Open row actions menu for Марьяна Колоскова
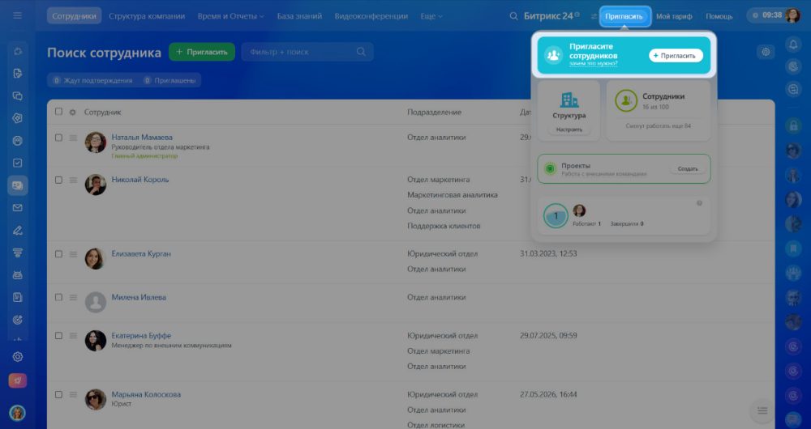Screen dimensions: 811x429 tap(73, 395)
